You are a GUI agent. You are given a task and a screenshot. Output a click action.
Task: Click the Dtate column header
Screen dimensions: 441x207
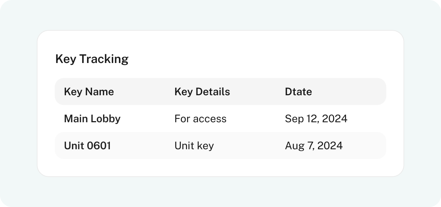point(298,91)
